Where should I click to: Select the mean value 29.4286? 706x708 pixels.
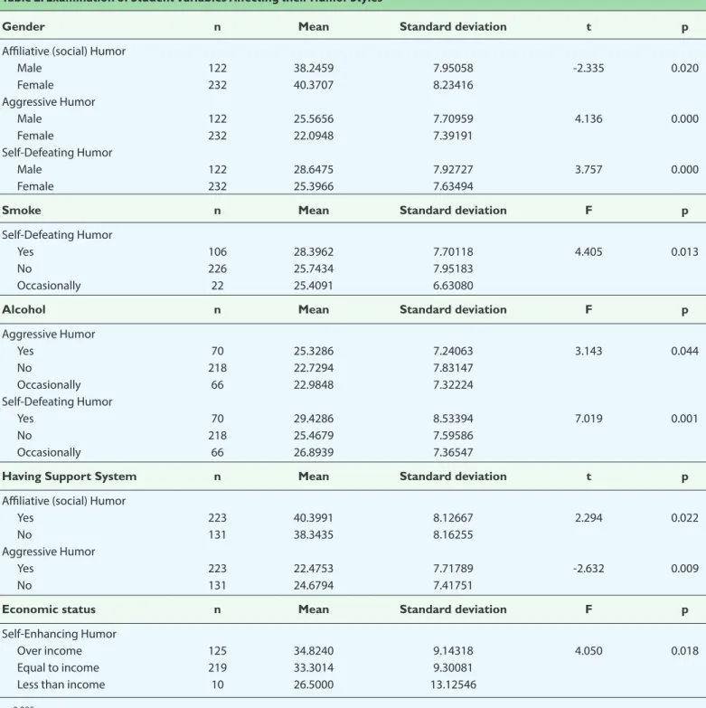click(x=314, y=419)
